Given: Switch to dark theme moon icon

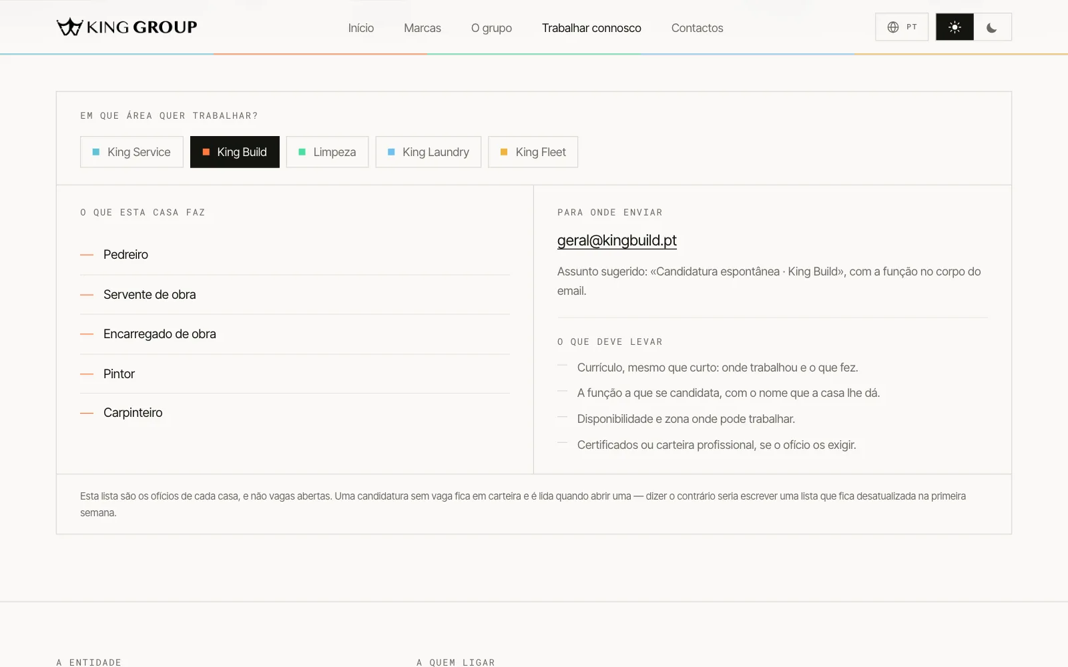Looking at the screenshot, I should (992, 27).
